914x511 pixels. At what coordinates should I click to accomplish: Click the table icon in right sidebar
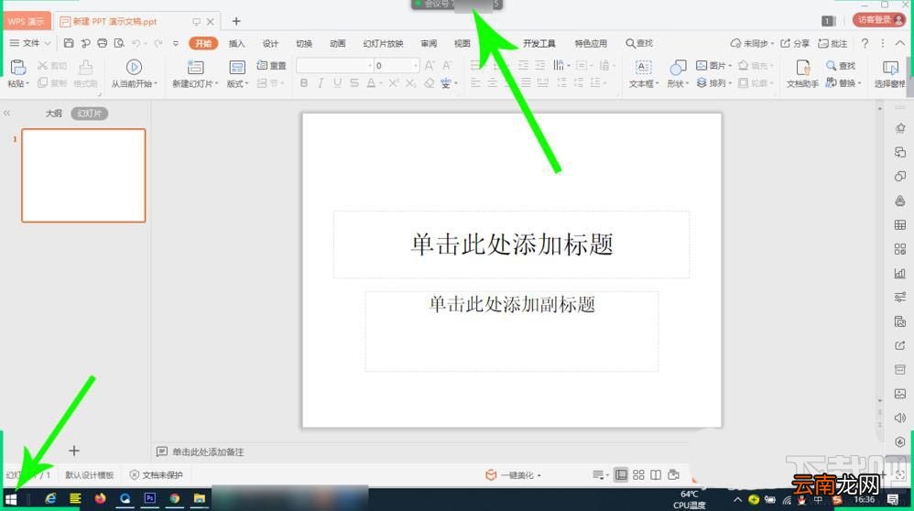click(x=900, y=225)
